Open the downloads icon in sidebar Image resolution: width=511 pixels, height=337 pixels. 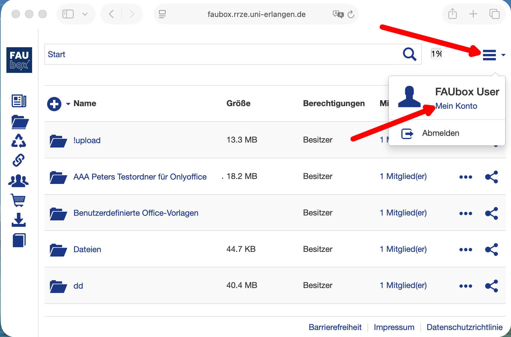point(19,220)
